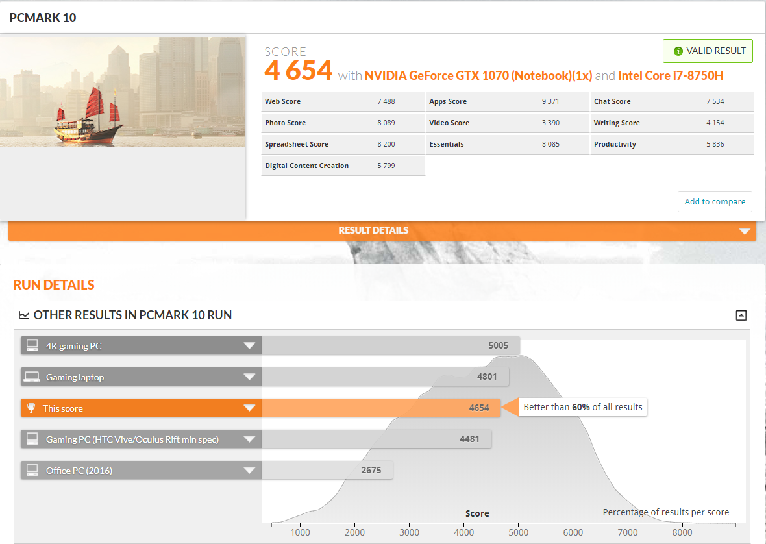Click the chart icon next to Other Results heading

click(x=23, y=315)
